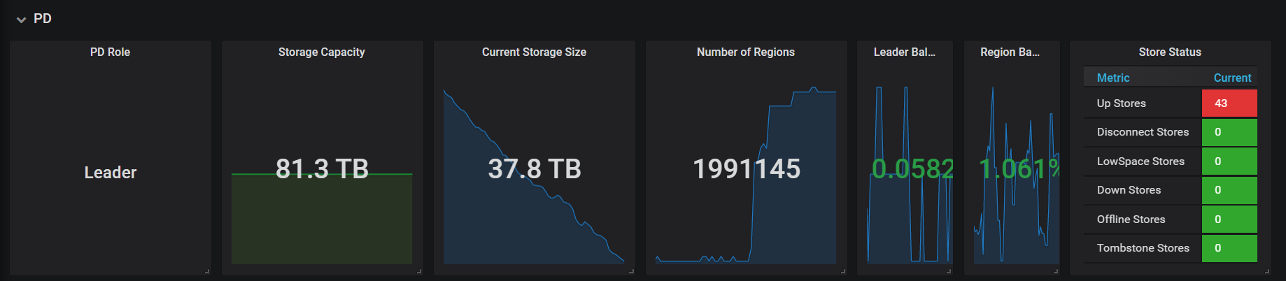This screenshot has width=1286, height=281.
Task: Open Number of Regions panel title menu
Action: 745,52
